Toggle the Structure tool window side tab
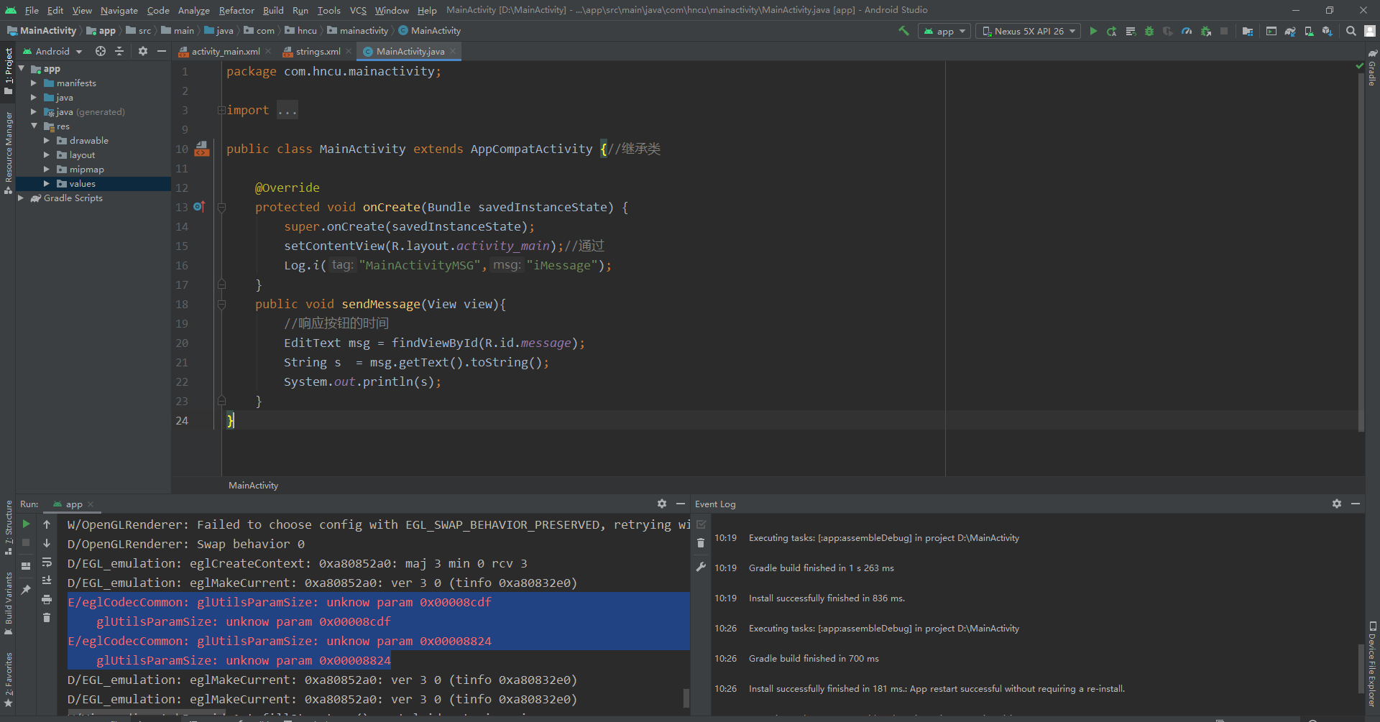Screen dimensions: 1380x722 pos(8,528)
